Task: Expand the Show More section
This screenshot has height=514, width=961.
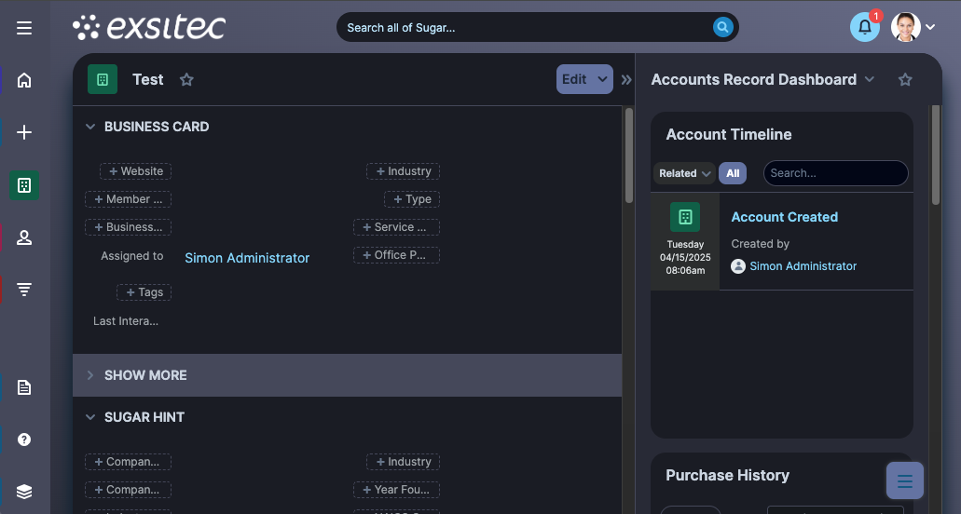Action: [90, 375]
